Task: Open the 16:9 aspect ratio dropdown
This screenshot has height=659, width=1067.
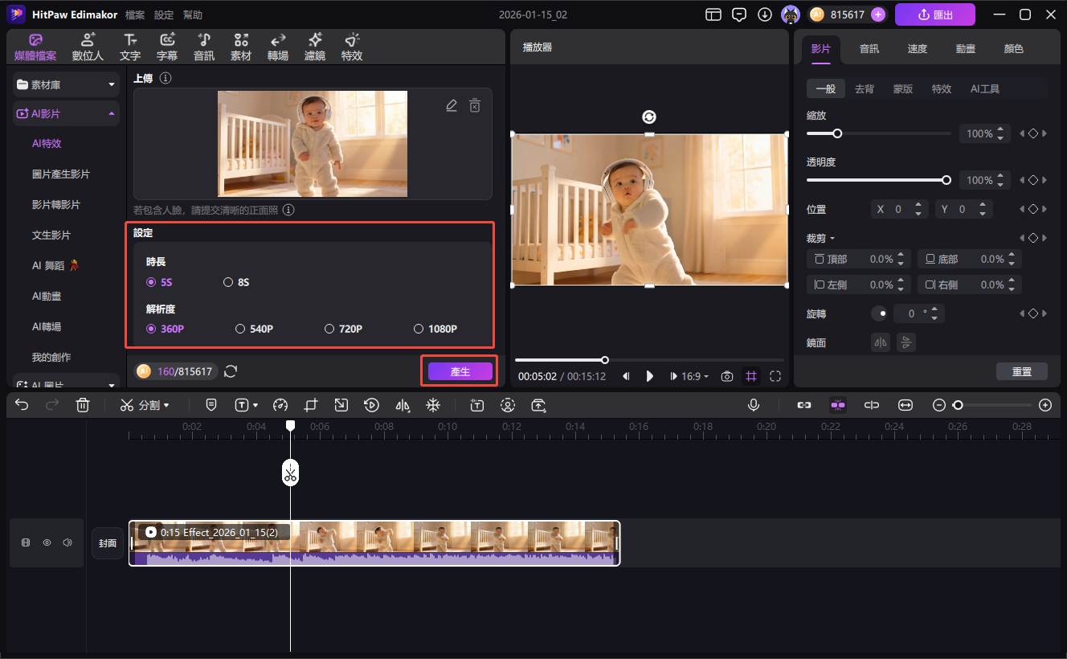Action: coord(695,376)
